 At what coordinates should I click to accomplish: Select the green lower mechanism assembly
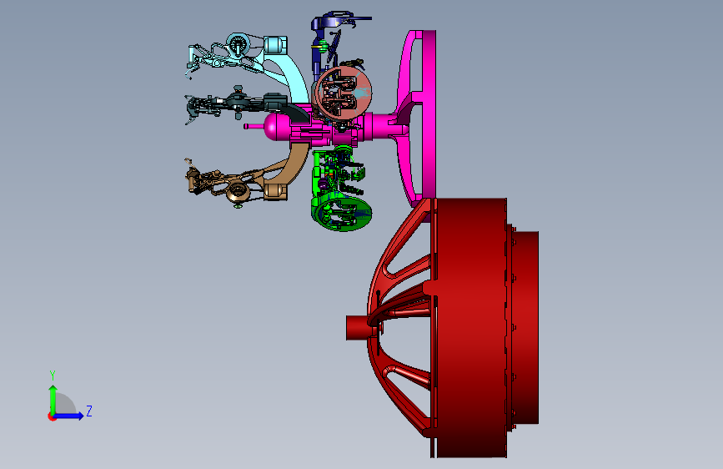click(340, 189)
